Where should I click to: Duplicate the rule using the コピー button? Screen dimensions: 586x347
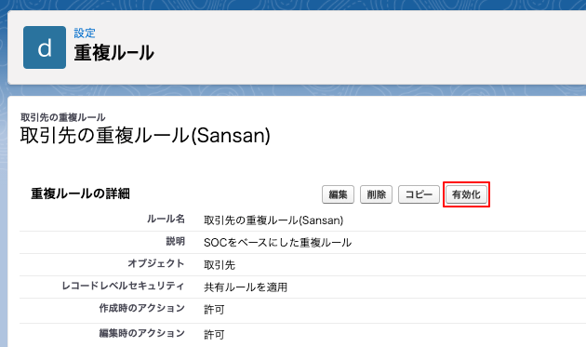point(419,194)
